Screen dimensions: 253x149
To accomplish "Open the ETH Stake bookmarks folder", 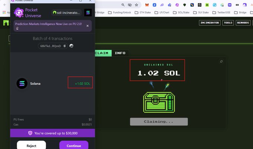I will click(x=142, y=12).
